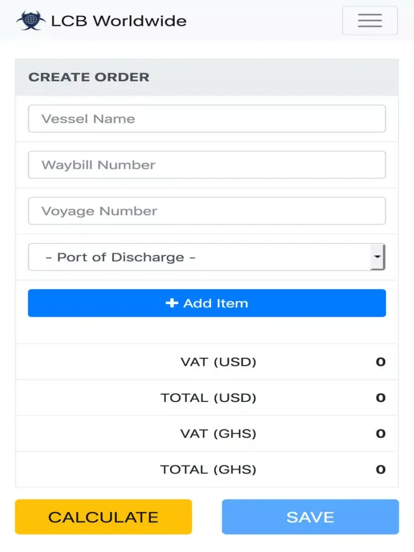Click the TOTAL (USD) amount value
The width and height of the screenshot is (414, 552).
tap(380, 398)
